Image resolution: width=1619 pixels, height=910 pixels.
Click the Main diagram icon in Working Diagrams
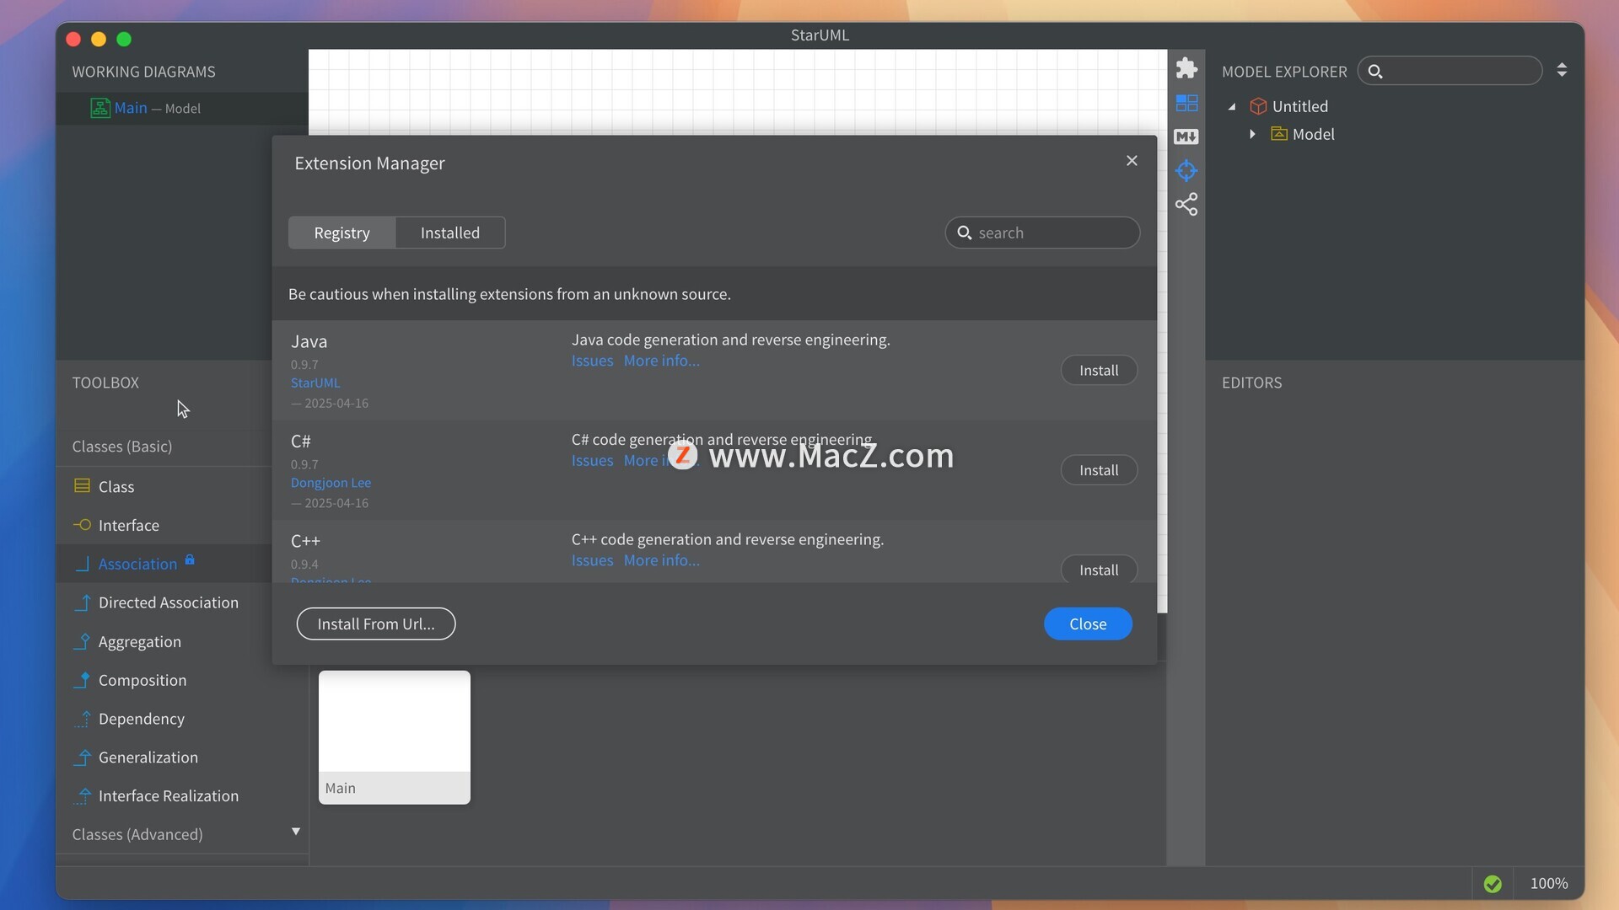[x=100, y=108]
